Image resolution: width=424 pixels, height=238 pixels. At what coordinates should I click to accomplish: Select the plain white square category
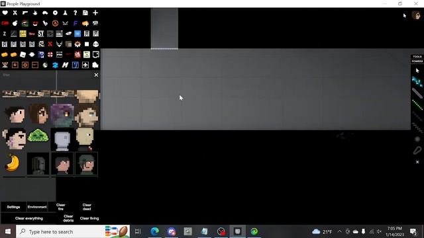click(x=87, y=44)
